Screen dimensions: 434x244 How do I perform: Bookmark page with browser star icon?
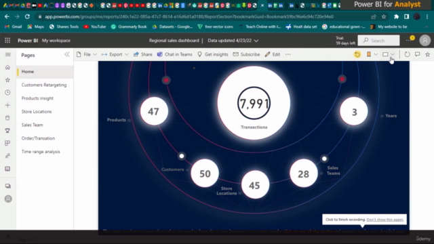tap(384, 16)
